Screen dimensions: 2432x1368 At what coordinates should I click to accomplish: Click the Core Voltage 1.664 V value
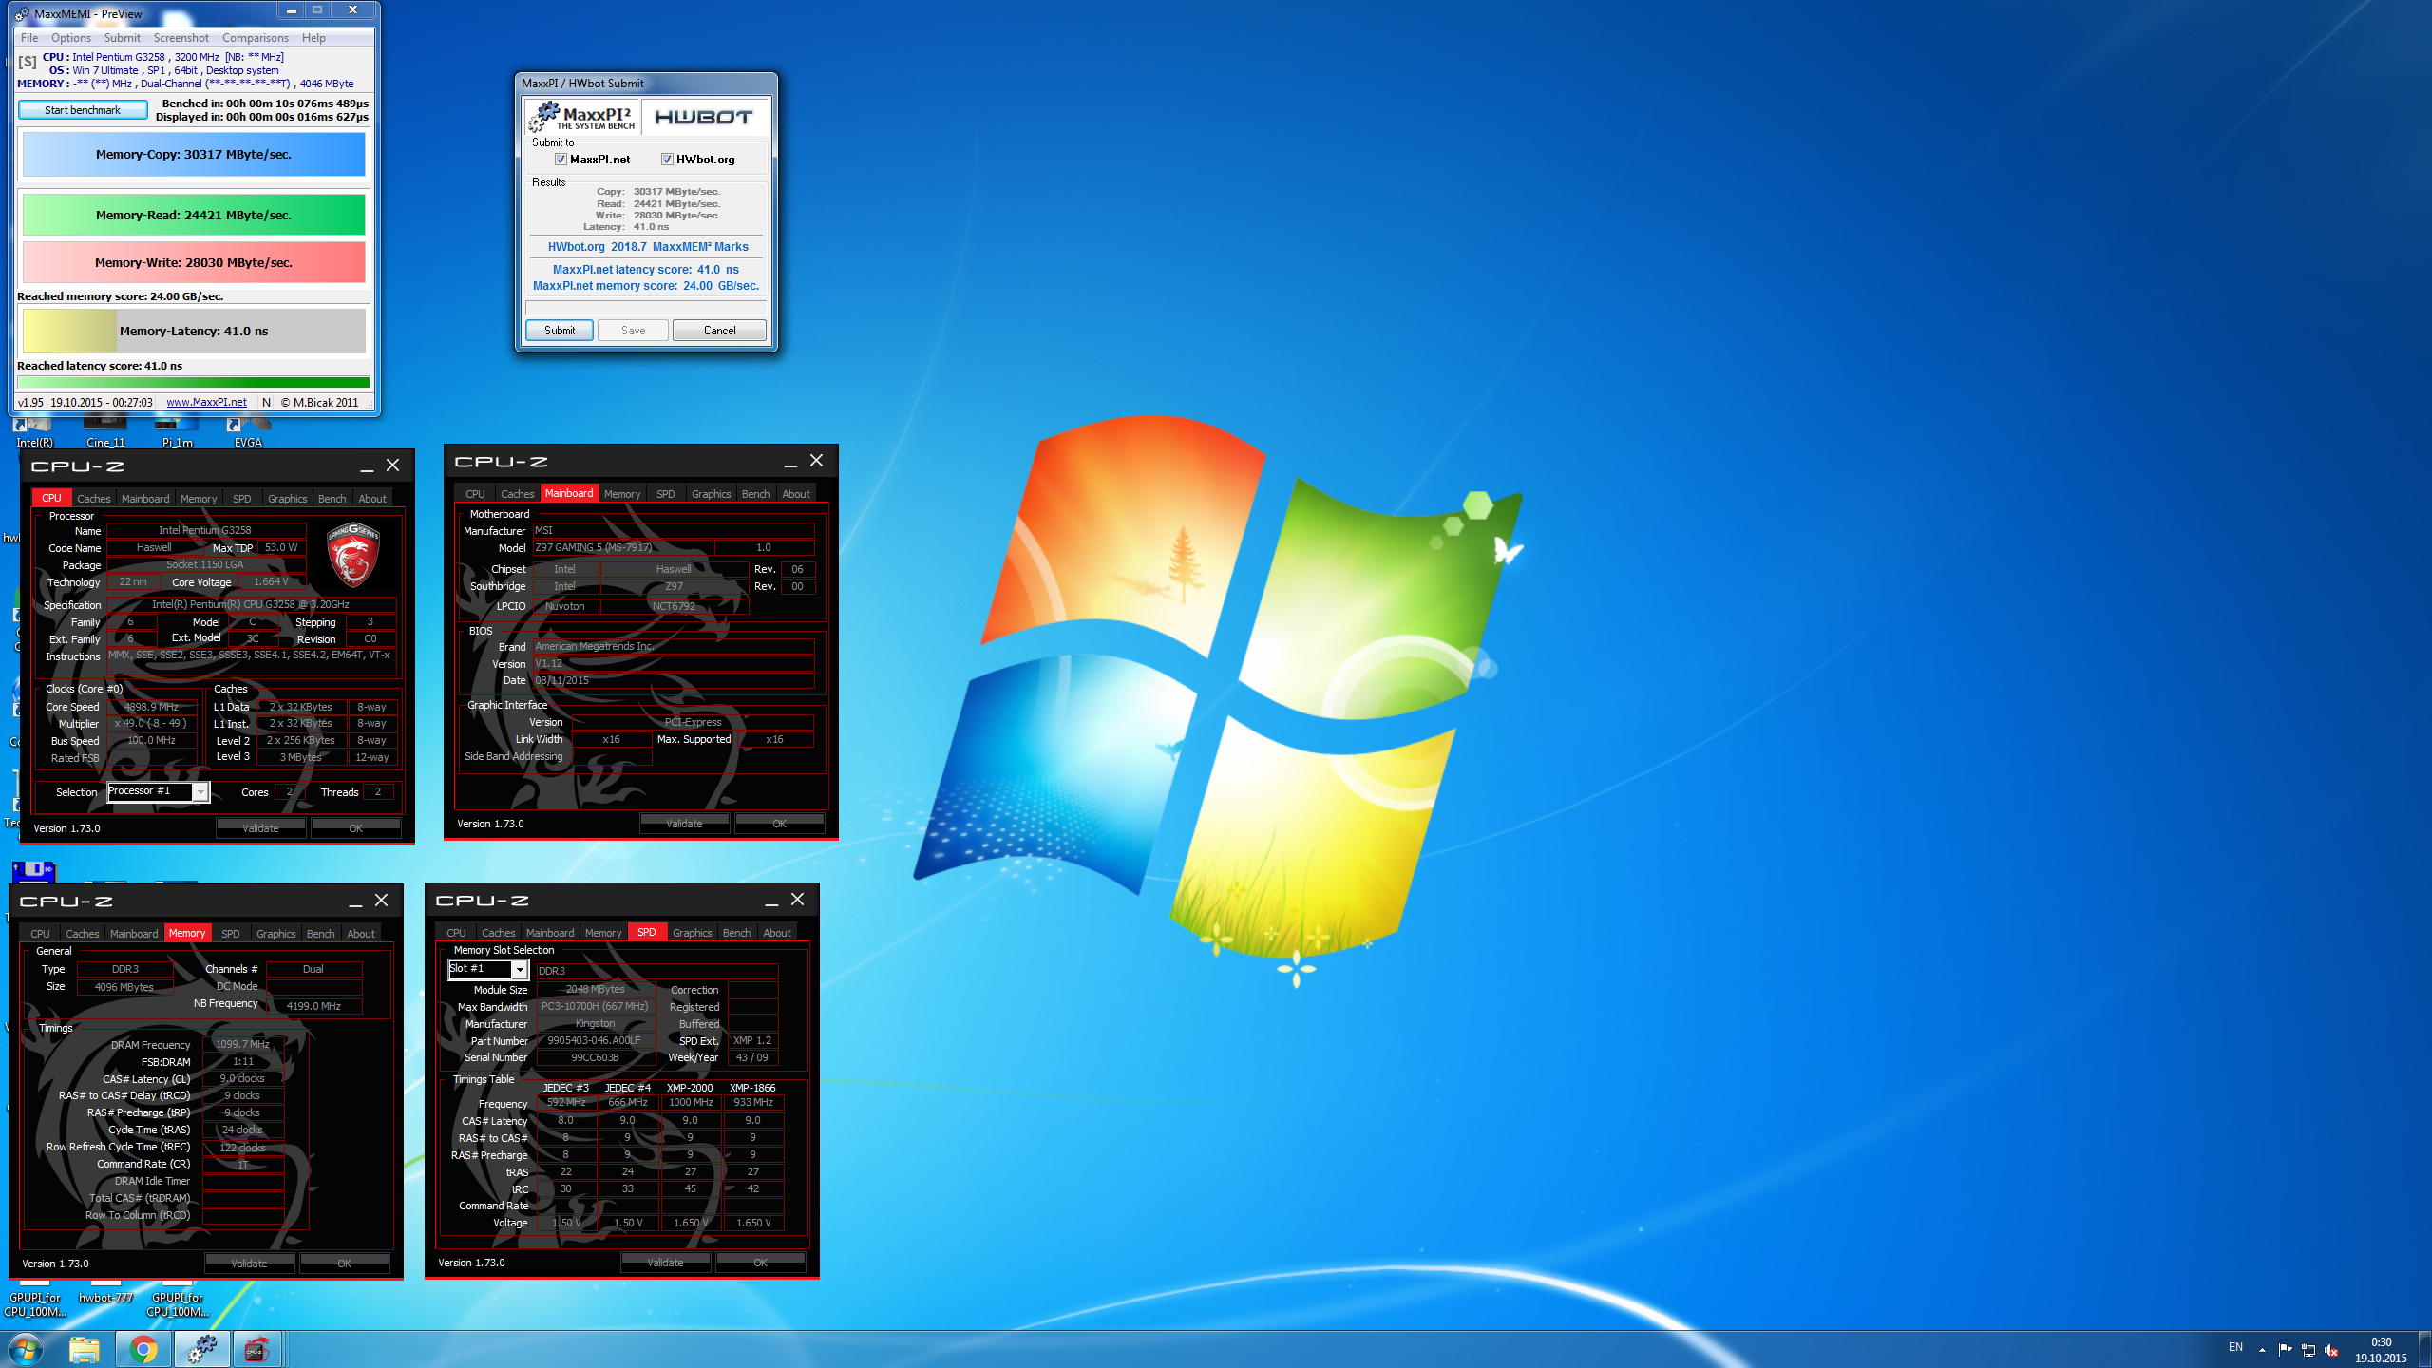click(x=272, y=581)
